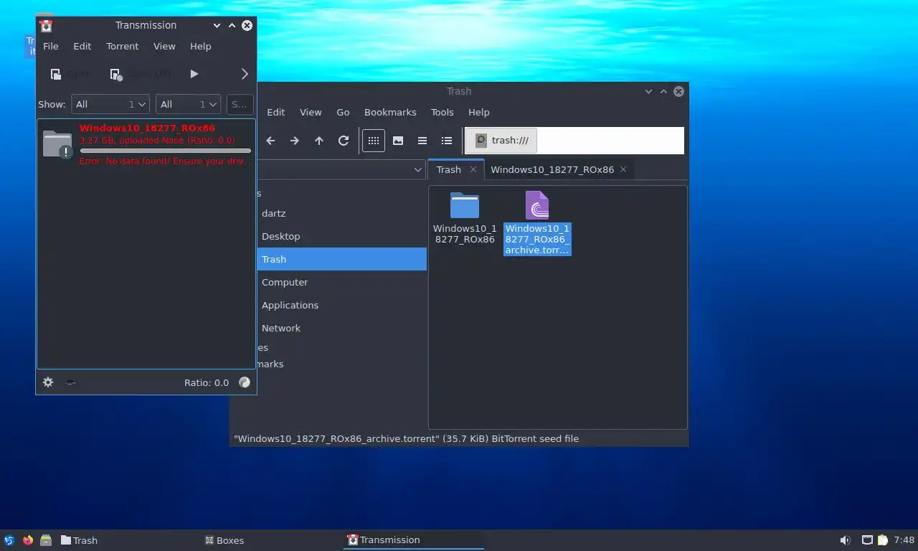Image resolution: width=918 pixels, height=551 pixels.
Task: Open the second All filter dropdown in Transmission
Action: 188,104
